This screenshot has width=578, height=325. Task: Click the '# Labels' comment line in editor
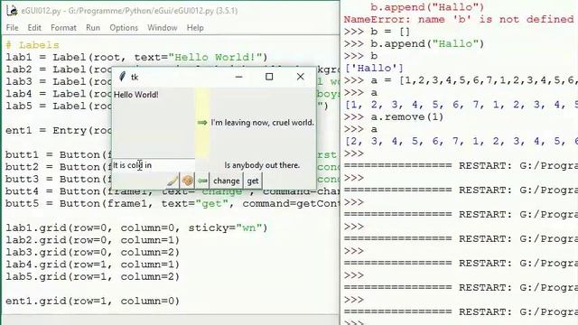coord(33,45)
